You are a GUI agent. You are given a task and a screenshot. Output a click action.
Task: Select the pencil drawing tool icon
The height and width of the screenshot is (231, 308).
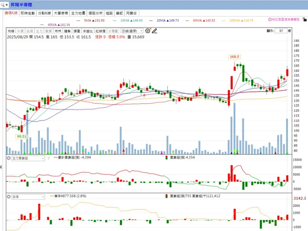tap(154, 31)
